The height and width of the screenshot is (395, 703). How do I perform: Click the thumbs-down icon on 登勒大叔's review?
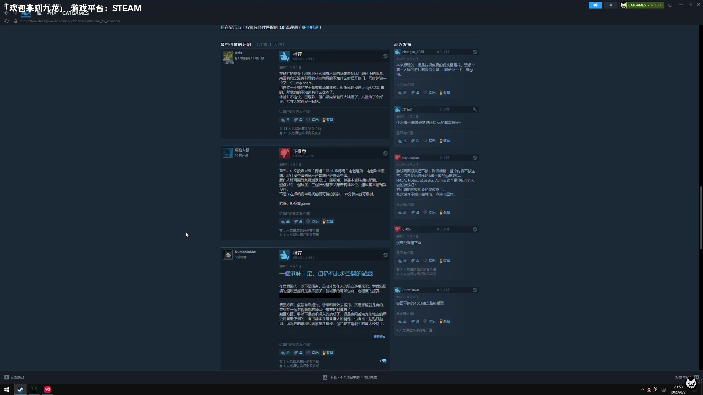pos(285,153)
